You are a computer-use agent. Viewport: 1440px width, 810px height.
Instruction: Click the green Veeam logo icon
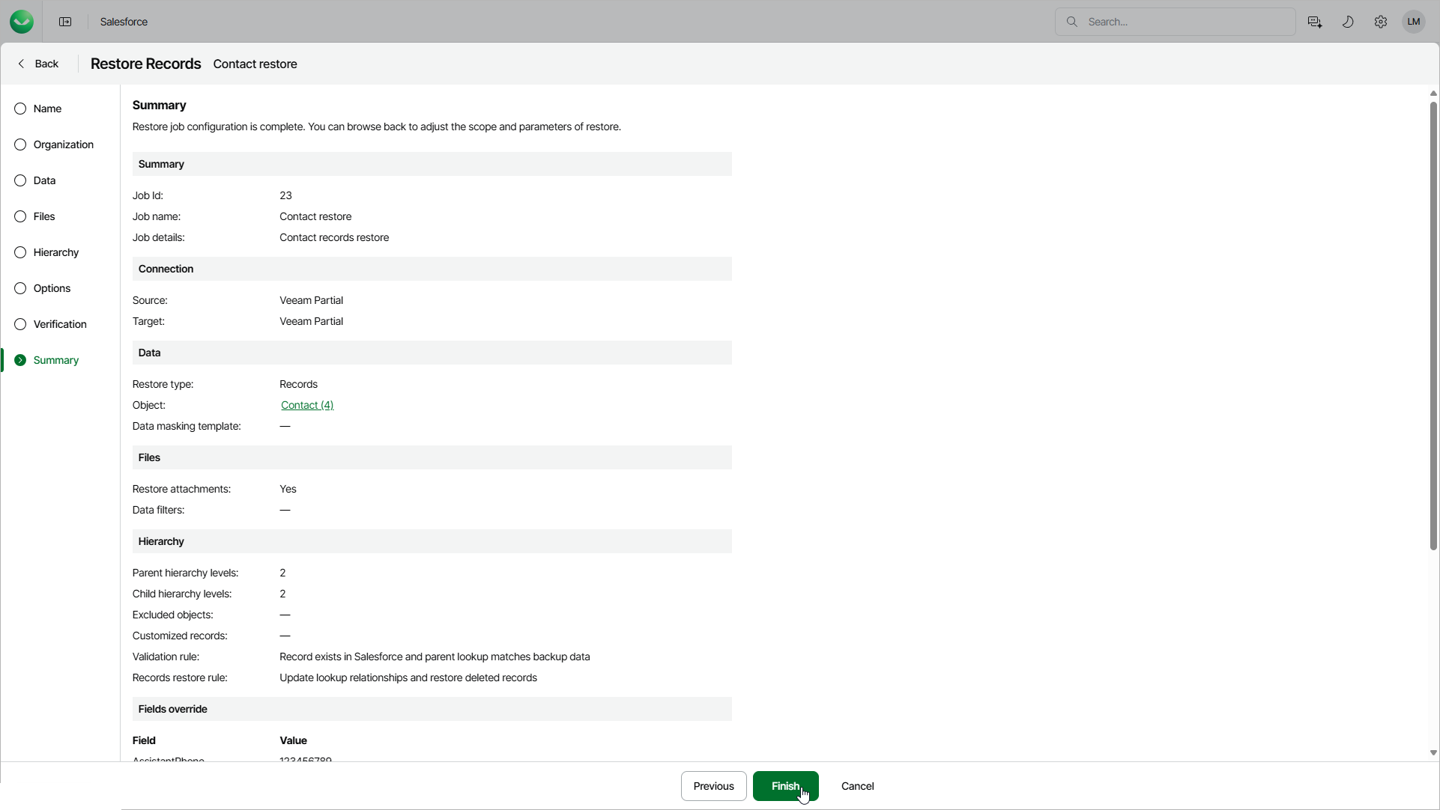coord(22,22)
